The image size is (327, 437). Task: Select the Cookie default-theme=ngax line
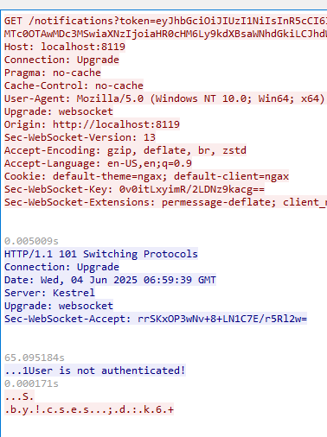[x=146, y=176]
